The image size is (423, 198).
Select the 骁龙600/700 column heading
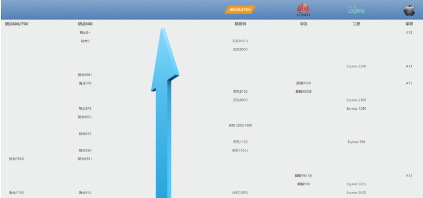point(16,24)
